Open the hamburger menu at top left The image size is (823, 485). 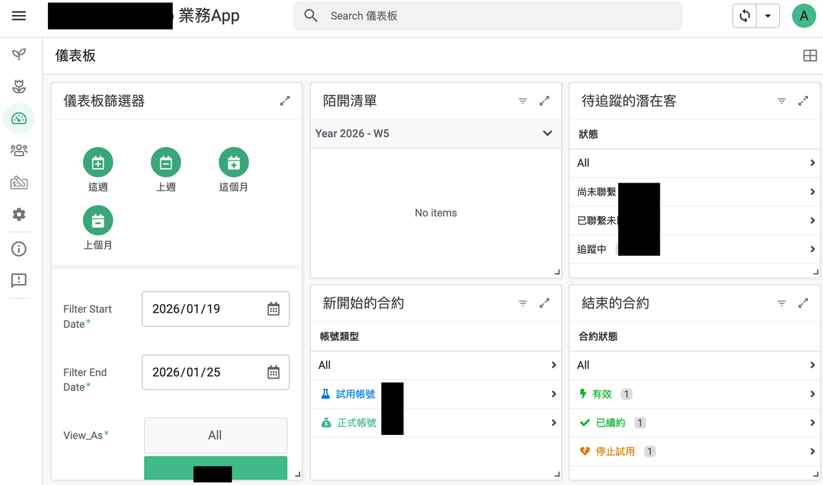coord(19,15)
